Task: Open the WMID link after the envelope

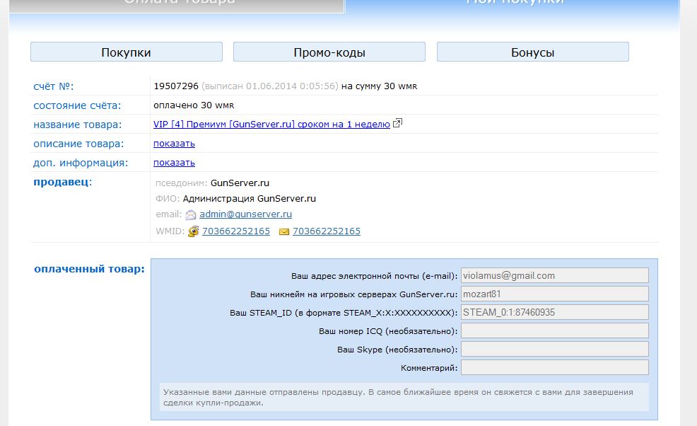Action: [x=327, y=231]
